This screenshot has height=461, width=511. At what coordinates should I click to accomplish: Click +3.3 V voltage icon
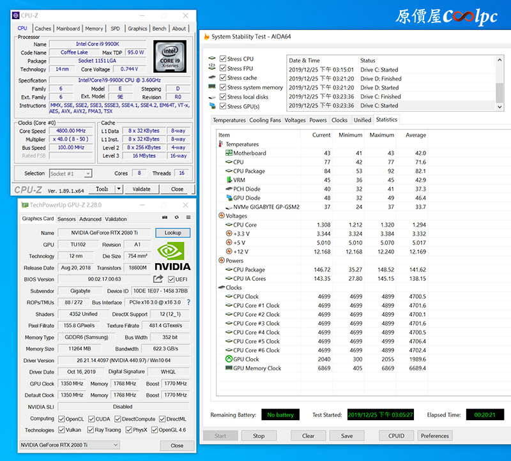click(229, 234)
